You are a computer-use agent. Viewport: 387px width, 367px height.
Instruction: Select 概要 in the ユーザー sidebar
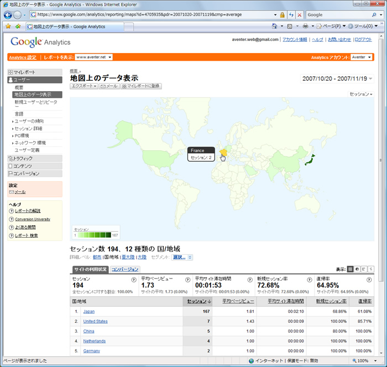click(x=19, y=88)
